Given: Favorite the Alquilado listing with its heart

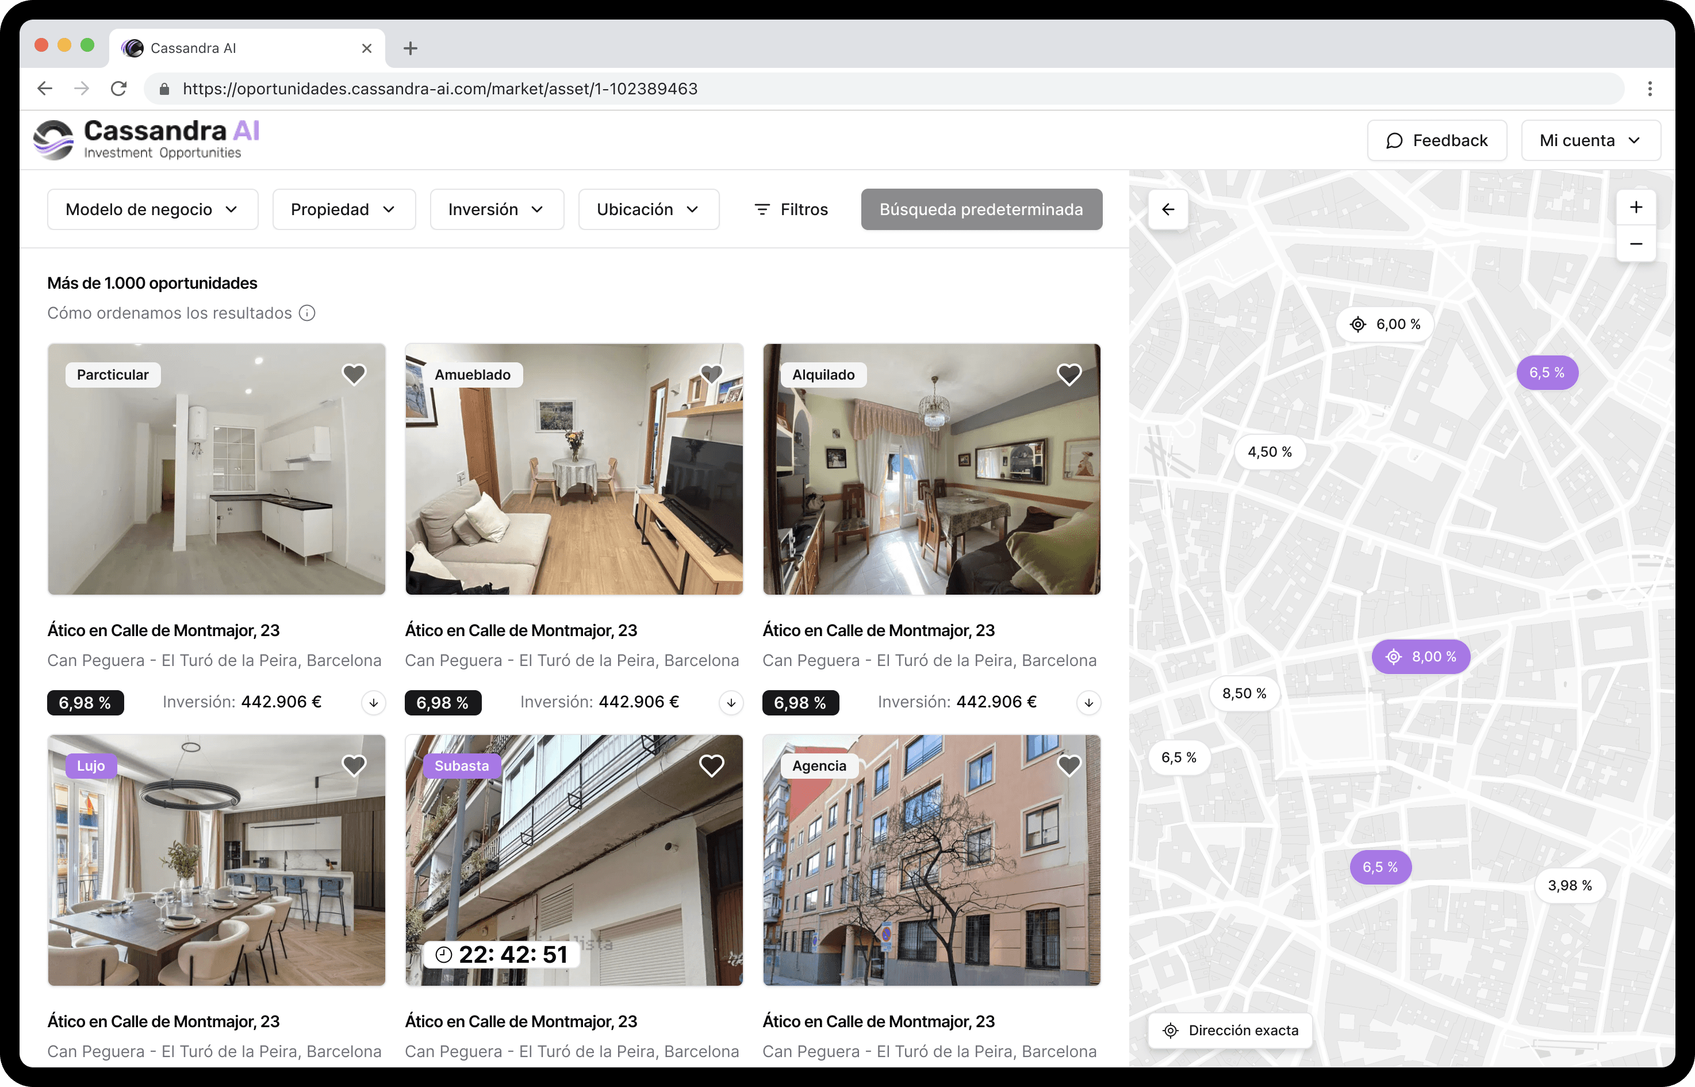Looking at the screenshot, I should (x=1069, y=374).
